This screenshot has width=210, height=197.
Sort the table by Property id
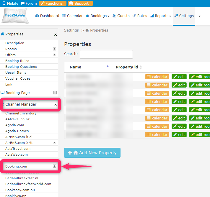[128, 67]
